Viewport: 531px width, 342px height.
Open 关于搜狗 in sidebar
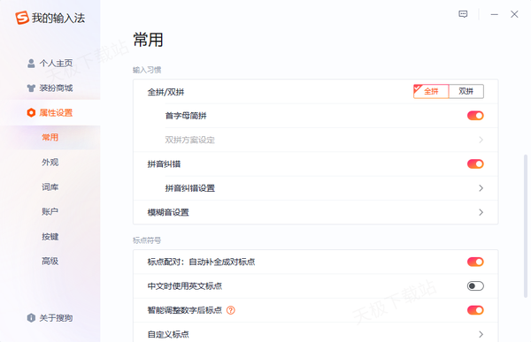coord(50,318)
